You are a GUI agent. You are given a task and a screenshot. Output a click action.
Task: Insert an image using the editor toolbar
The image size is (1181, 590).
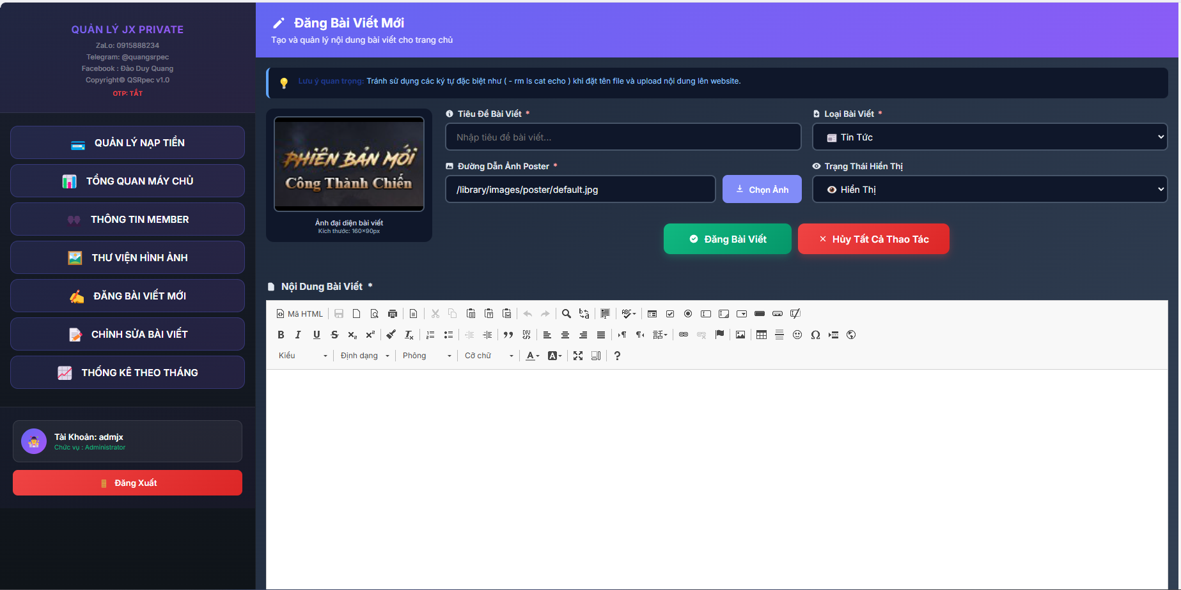click(740, 335)
